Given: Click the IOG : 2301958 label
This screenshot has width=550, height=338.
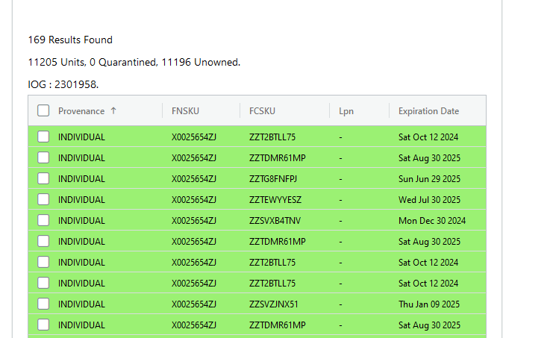Looking at the screenshot, I should pyautogui.click(x=63, y=84).
